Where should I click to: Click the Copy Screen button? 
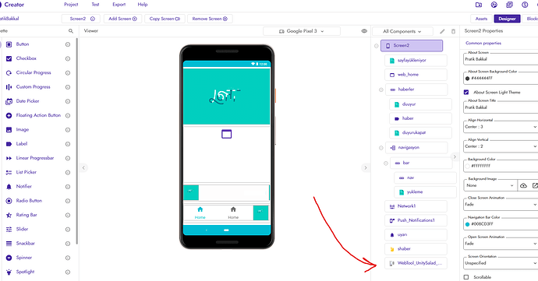[x=165, y=19]
